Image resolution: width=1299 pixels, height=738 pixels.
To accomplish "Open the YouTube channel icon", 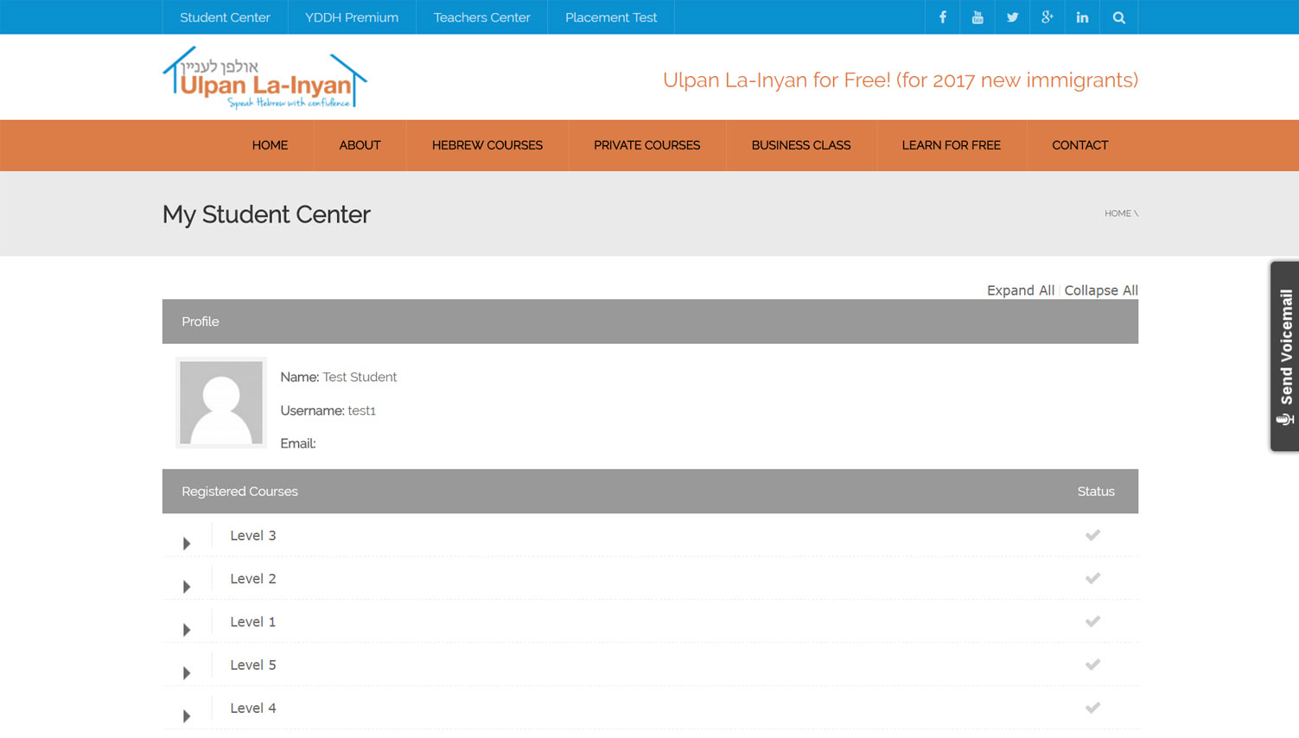I will 977,17.
